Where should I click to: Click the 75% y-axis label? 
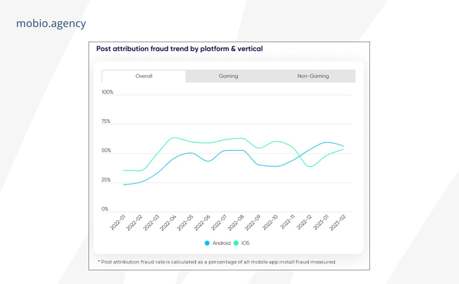pos(106,121)
